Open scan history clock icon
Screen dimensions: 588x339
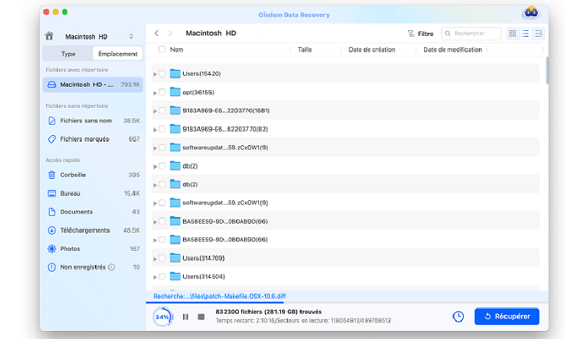[x=458, y=316]
